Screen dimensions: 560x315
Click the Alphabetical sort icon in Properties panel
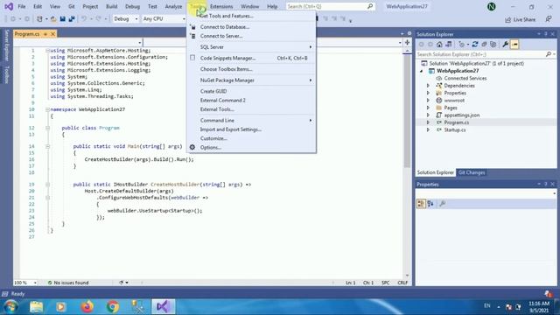(430, 204)
